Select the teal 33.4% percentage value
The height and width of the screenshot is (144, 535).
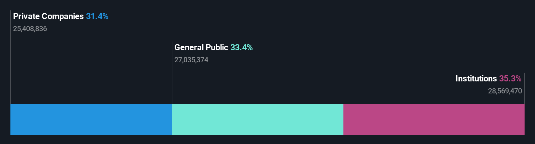point(241,47)
